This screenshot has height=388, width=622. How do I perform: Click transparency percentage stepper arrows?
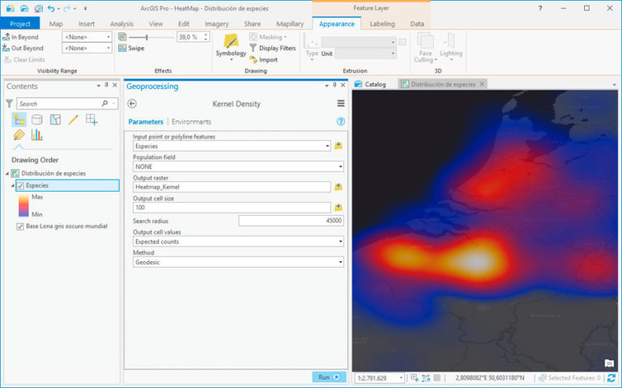[206, 37]
